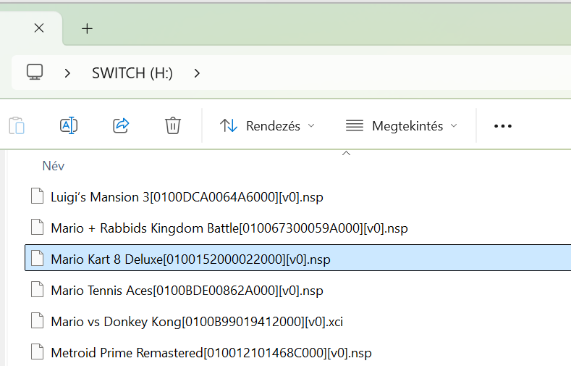571x366 pixels.
Task: Select Luigi's Mansion 3 nsp file
Action: click(x=187, y=197)
